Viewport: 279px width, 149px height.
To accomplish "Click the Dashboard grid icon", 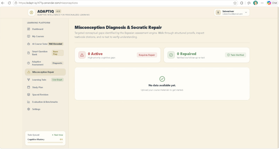I will pos(28,29).
